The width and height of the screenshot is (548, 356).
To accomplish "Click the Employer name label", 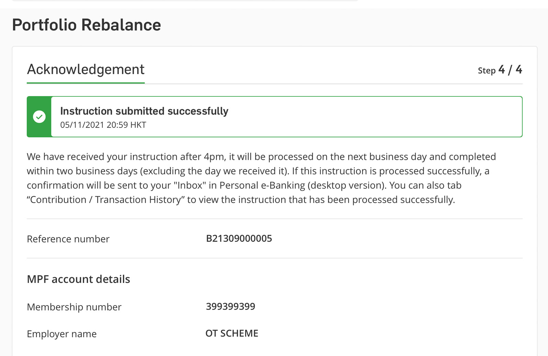I will point(62,334).
